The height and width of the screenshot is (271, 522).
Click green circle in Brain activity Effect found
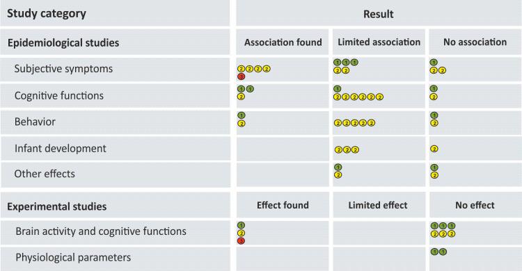[241, 225]
